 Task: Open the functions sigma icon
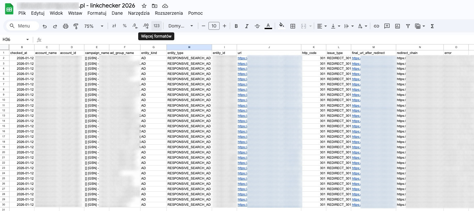tap(432, 26)
